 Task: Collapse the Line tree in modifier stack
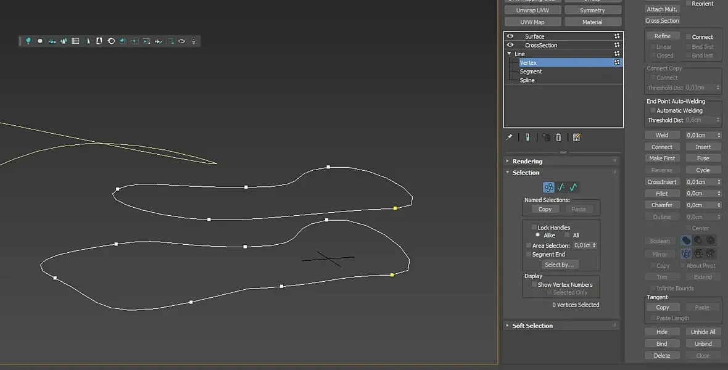(x=510, y=54)
